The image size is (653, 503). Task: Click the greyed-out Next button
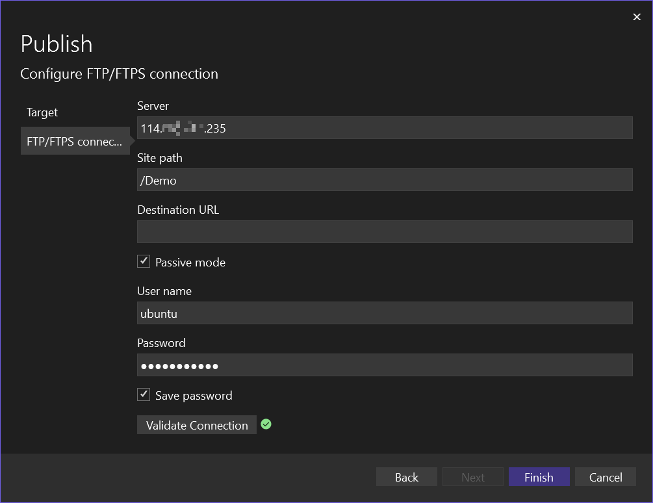point(473,477)
